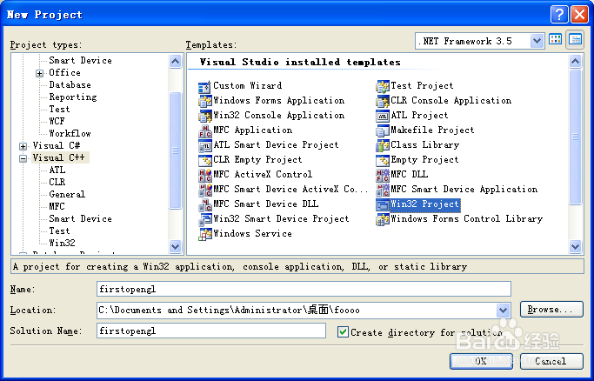Viewport: 594px width, 381px height.
Task: Click the OK button
Action: pyautogui.click(x=481, y=361)
